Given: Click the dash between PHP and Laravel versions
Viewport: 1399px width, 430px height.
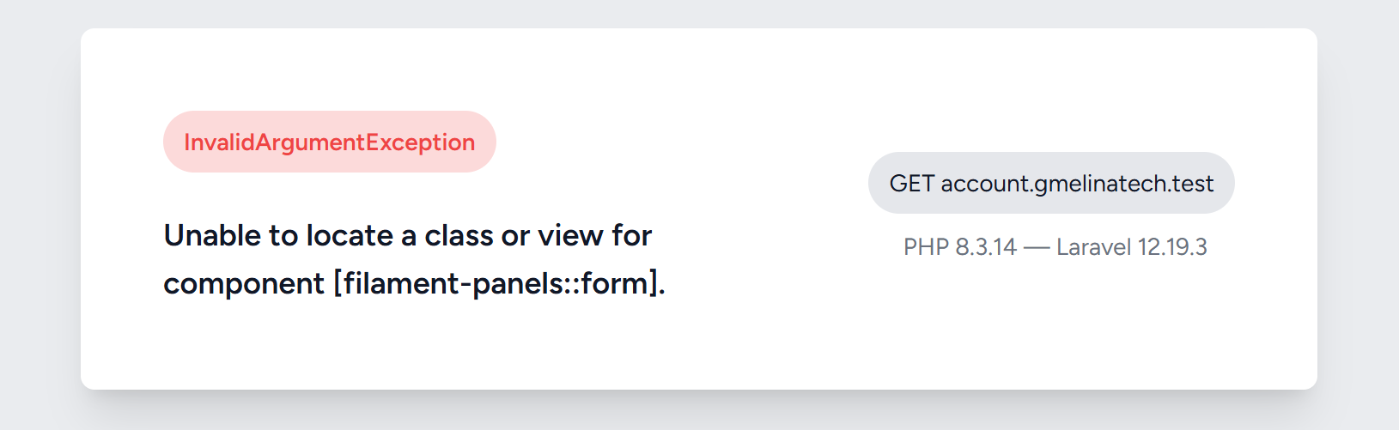Looking at the screenshot, I should click(1037, 247).
